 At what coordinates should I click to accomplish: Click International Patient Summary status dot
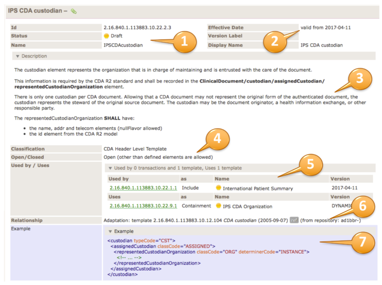[219, 188]
